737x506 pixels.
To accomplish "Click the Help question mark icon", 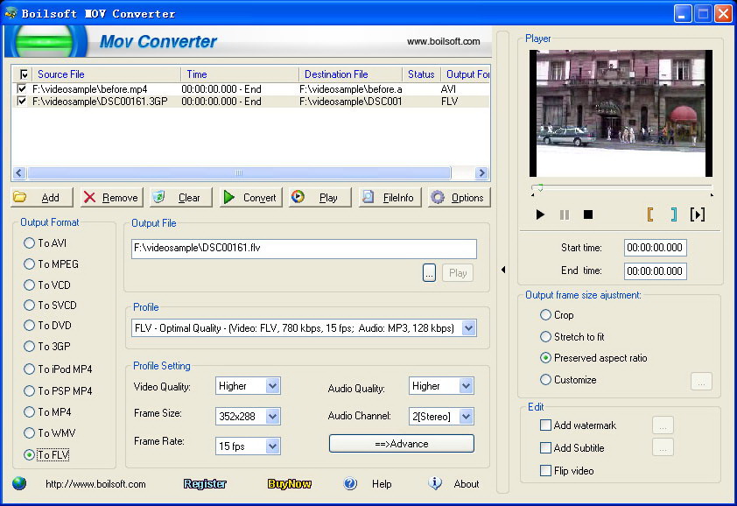I will point(350,483).
